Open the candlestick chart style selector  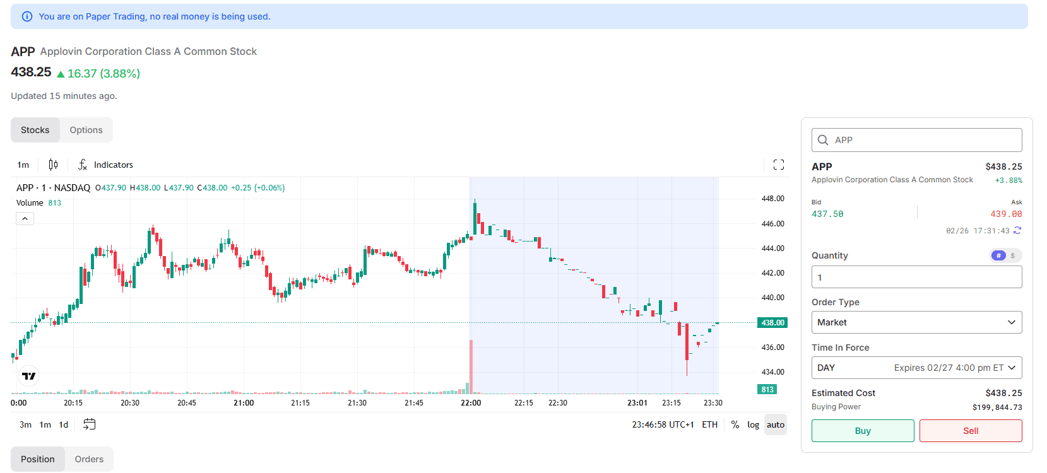click(x=53, y=165)
